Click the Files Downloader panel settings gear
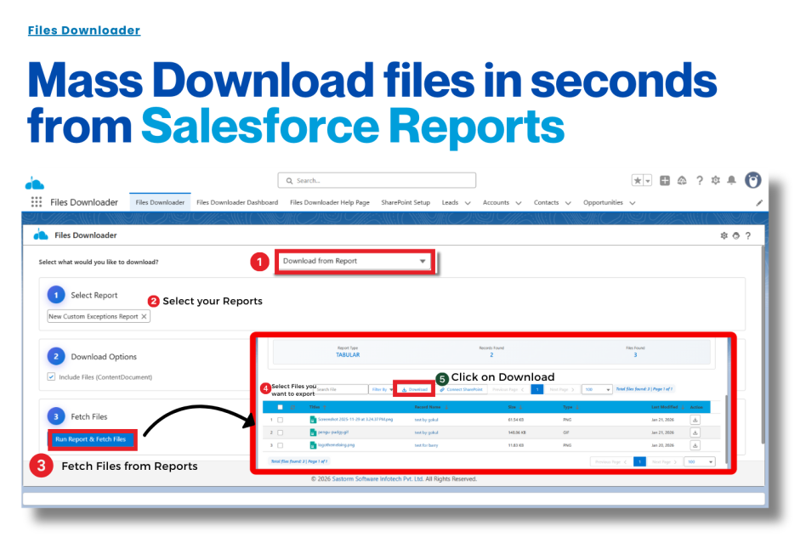Viewport: 806px width, 537px height. pos(724,235)
